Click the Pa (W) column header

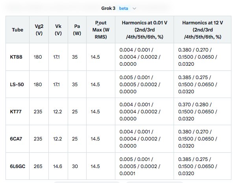(x=77, y=30)
